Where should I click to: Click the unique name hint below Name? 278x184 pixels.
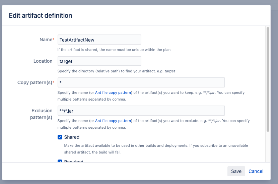coord(114,50)
